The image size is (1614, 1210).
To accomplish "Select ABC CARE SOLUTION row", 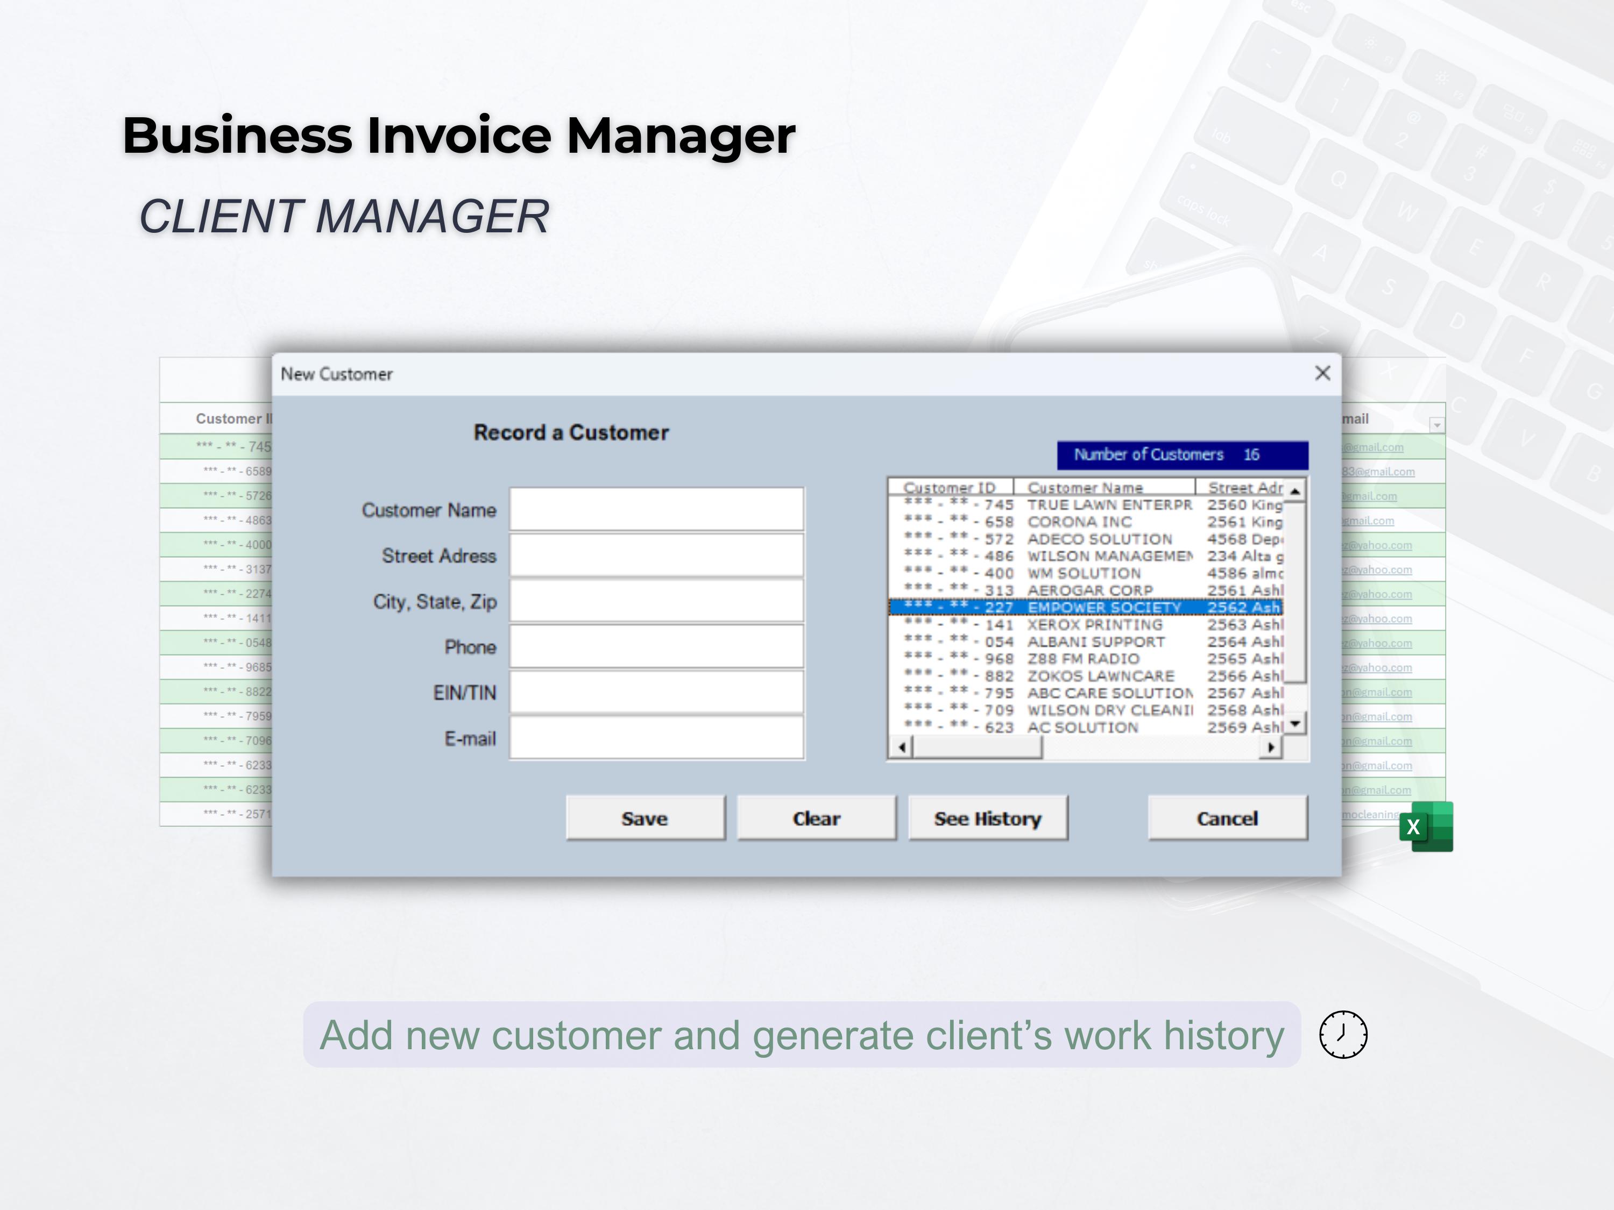I will click(1086, 693).
